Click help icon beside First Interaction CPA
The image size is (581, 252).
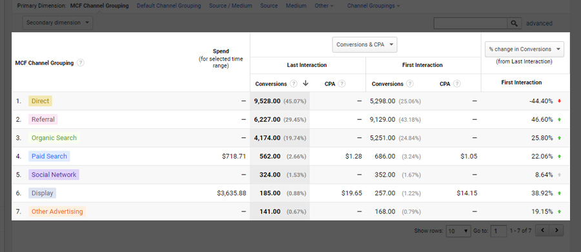point(457,84)
